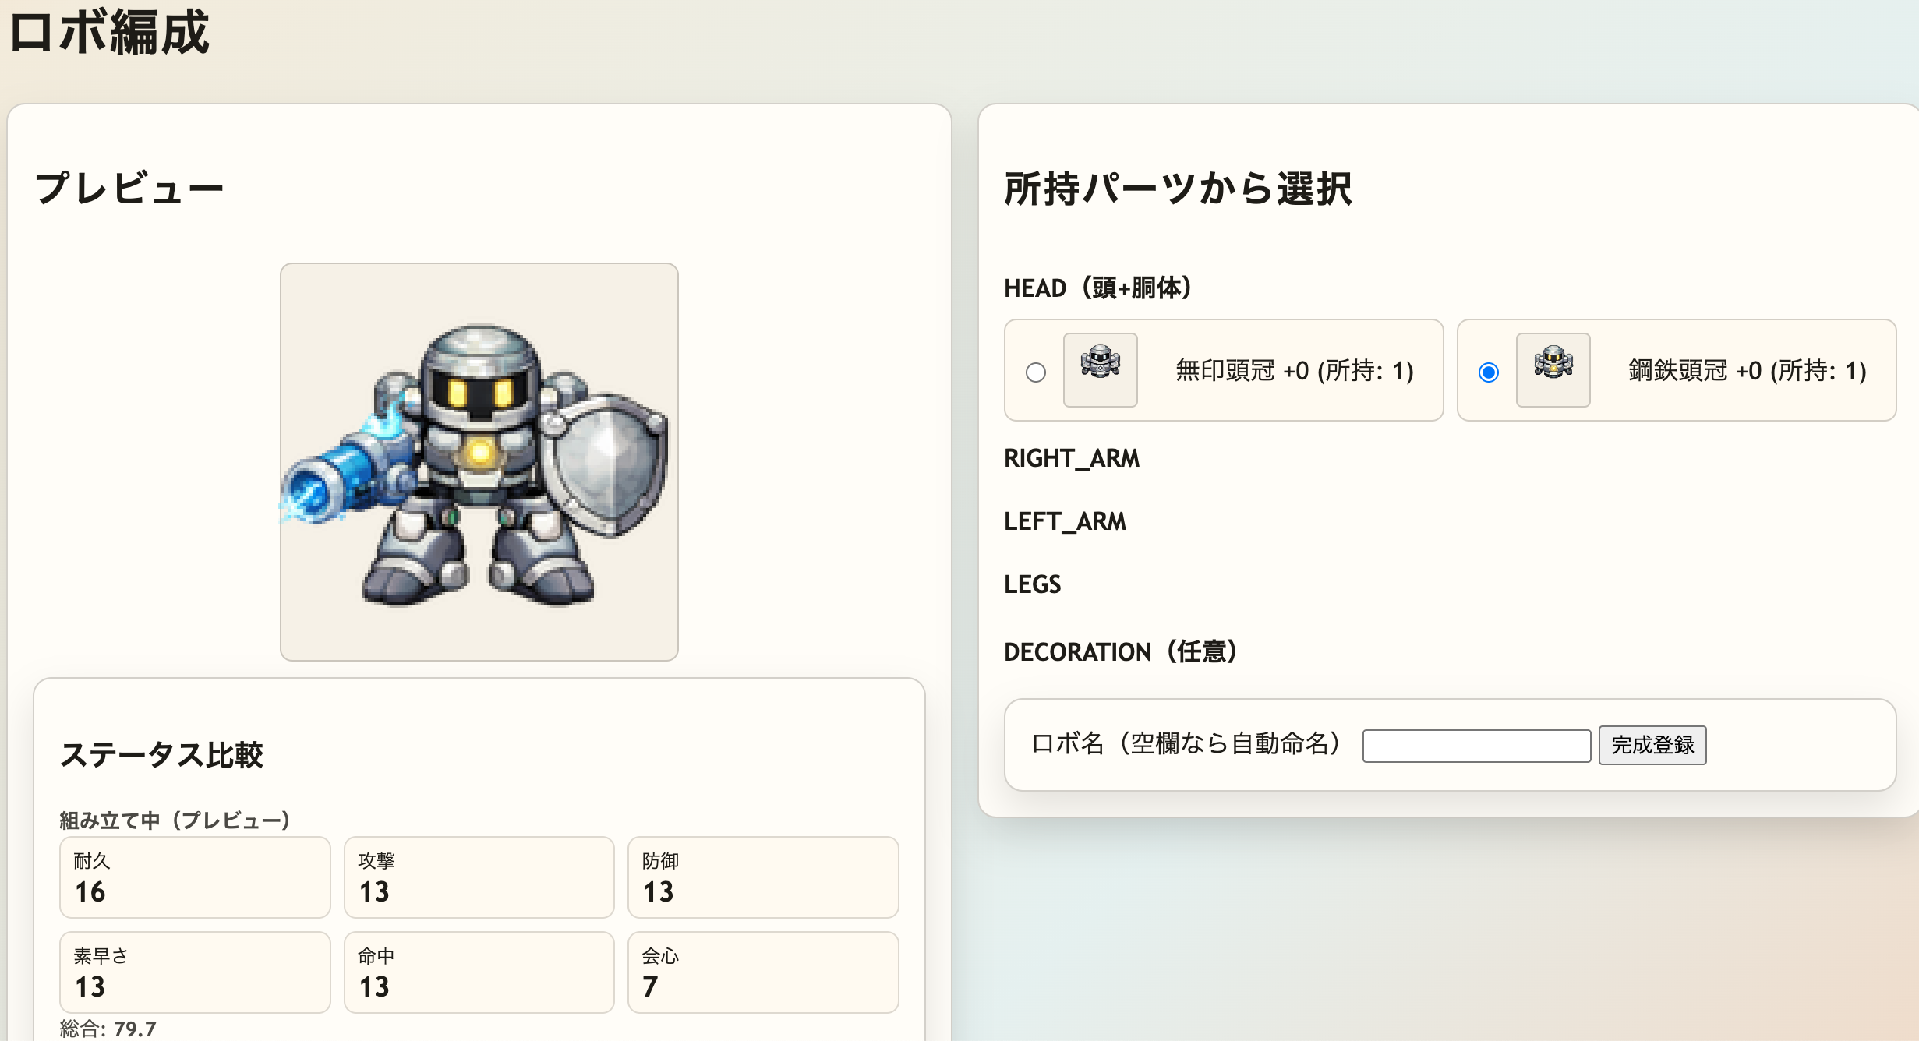Viewport: 1919px width, 1041px height.
Task: Toggle the currently selected HEAD part off
Action: [1489, 373]
